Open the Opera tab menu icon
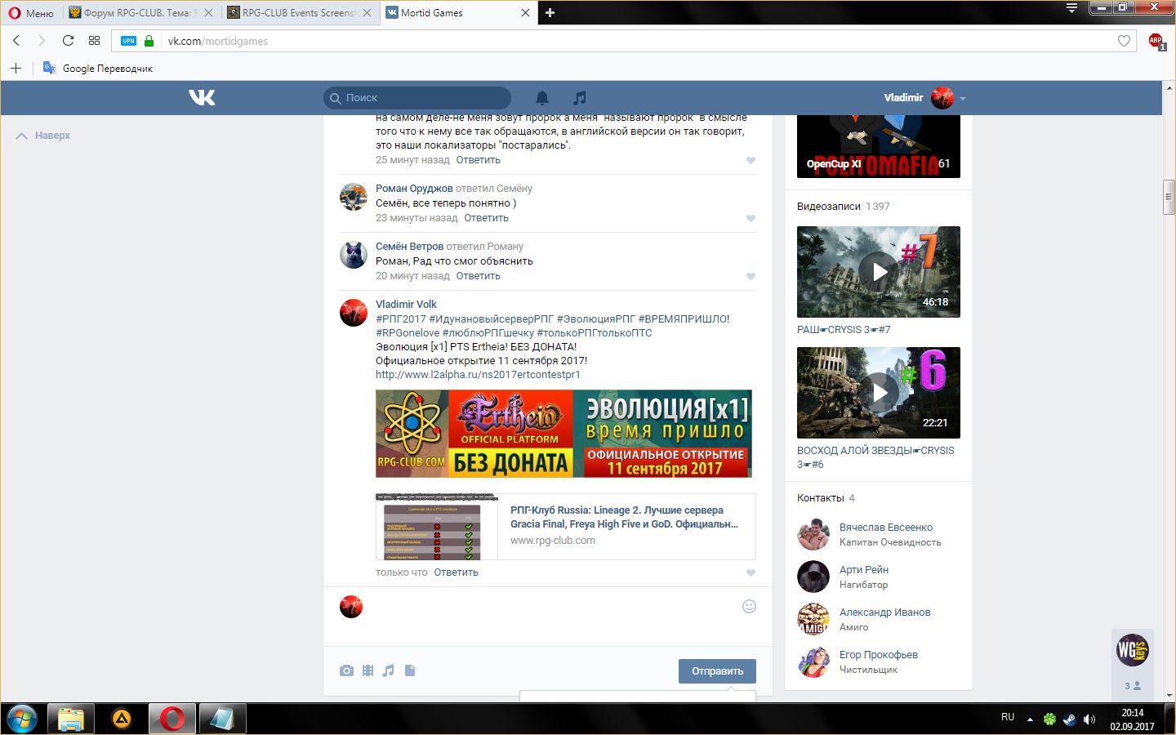 pos(1071,8)
